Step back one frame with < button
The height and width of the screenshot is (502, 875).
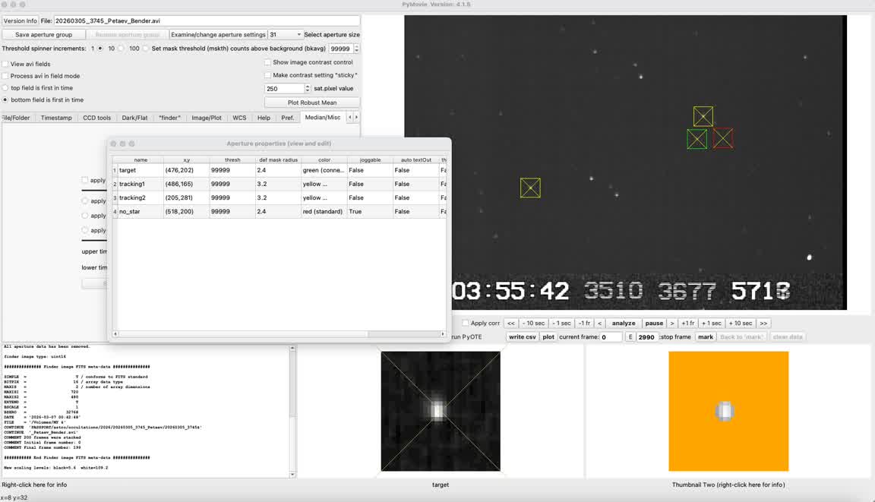(599, 324)
